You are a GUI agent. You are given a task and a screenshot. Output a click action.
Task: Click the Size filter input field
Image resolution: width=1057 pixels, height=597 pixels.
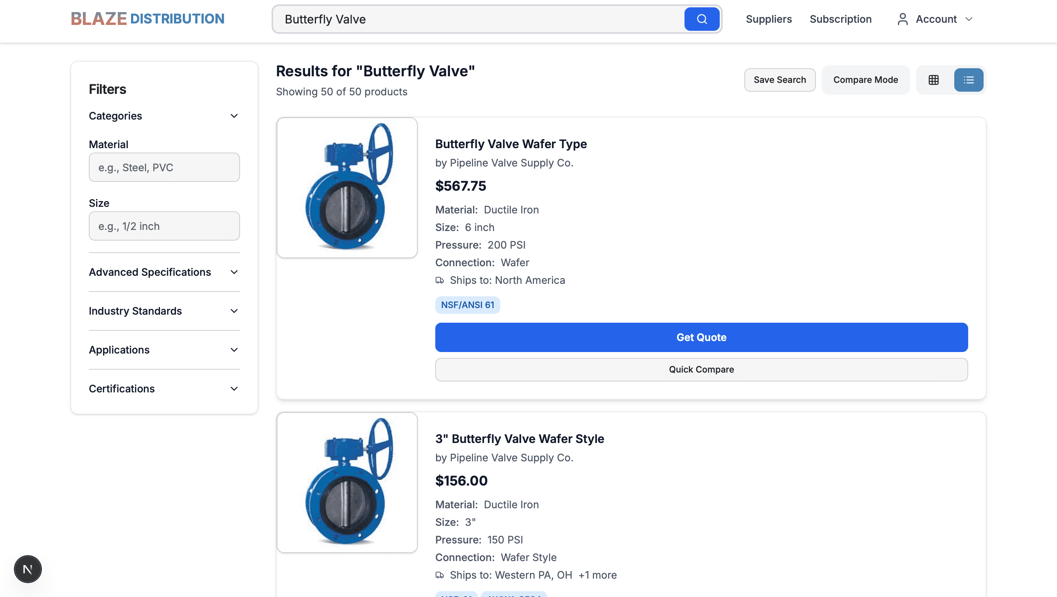164,226
